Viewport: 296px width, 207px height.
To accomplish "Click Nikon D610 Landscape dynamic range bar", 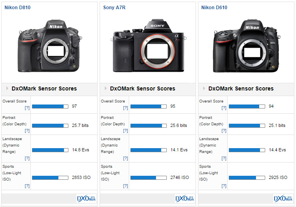I will pyautogui.click(x=247, y=150).
